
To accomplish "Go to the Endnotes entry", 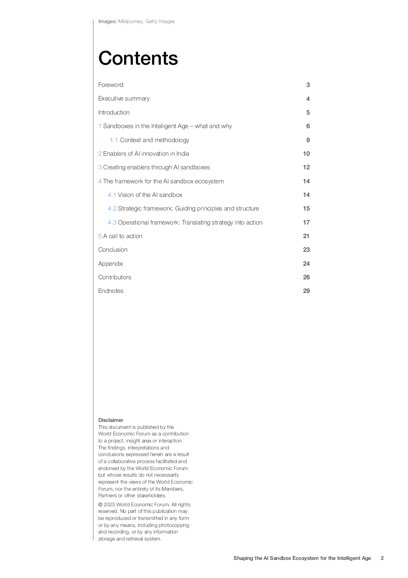I will (x=111, y=291).
